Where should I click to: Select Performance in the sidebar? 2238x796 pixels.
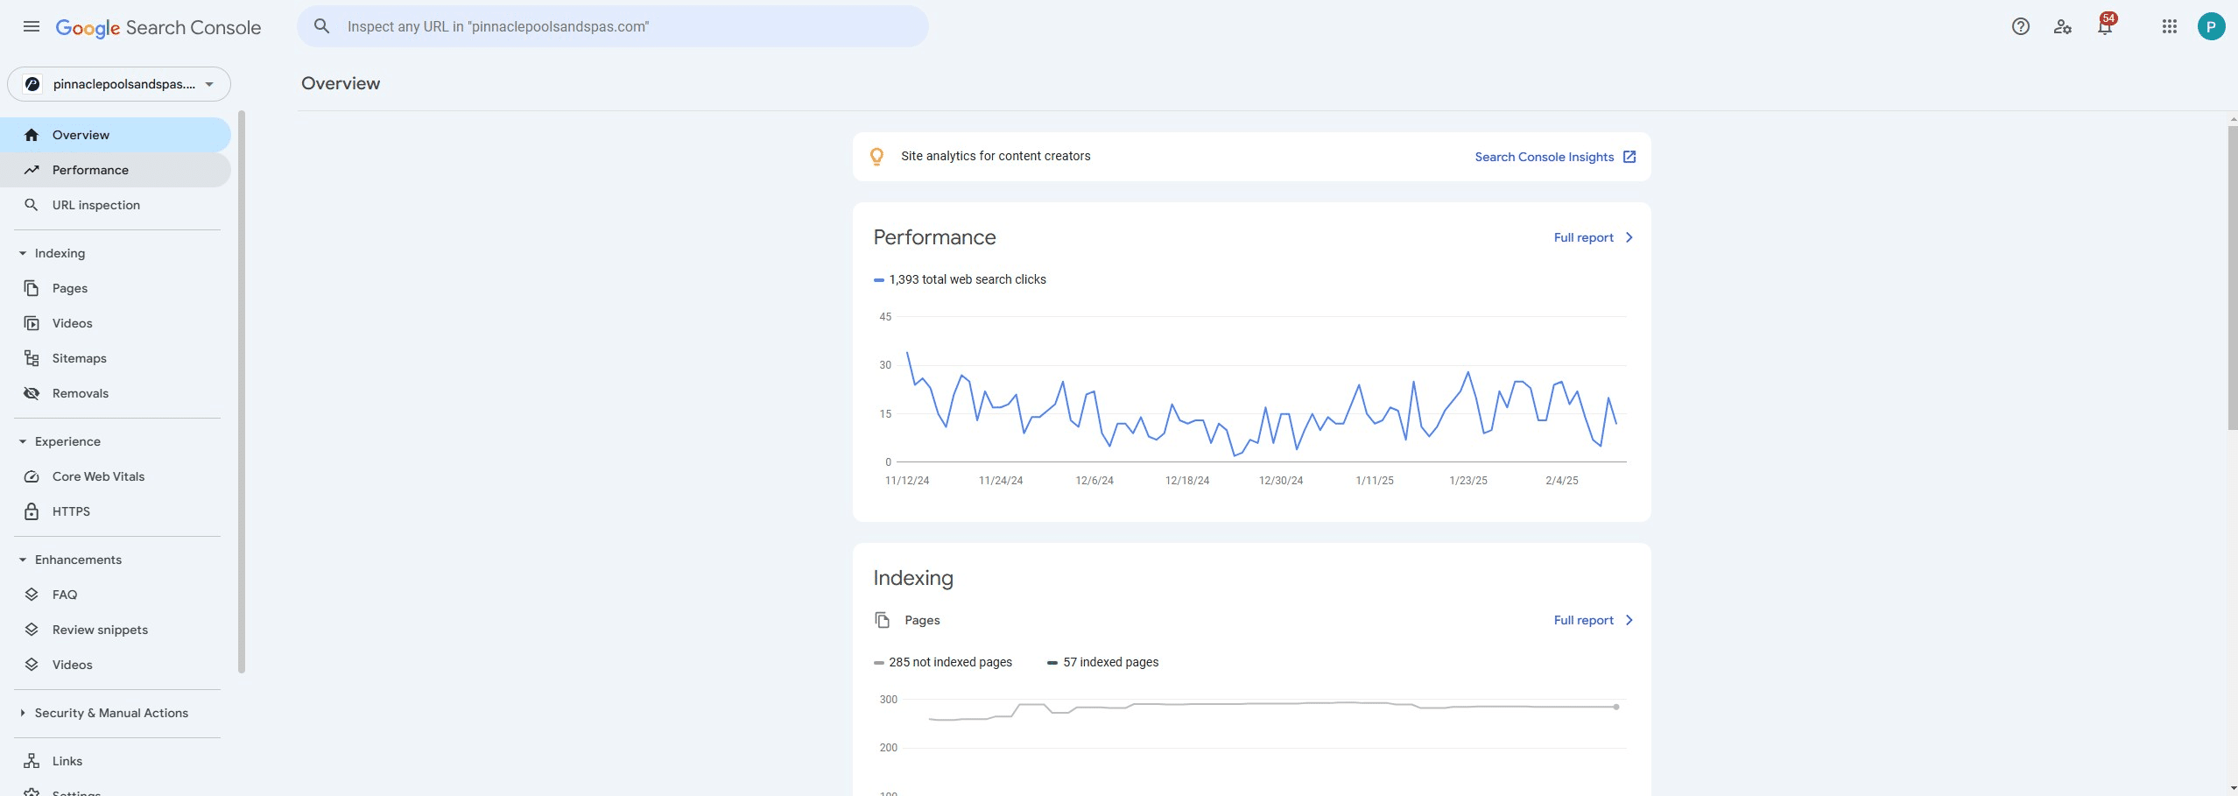90,170
